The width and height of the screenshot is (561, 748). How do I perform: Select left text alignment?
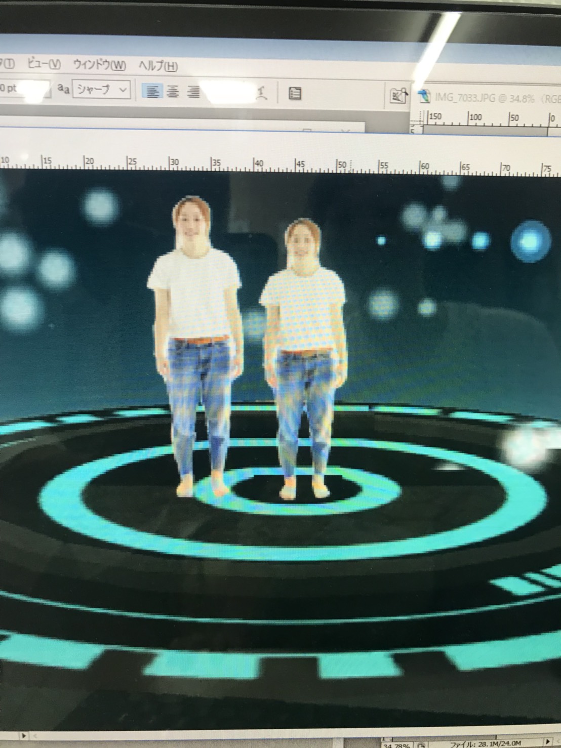tap(153, 91)
